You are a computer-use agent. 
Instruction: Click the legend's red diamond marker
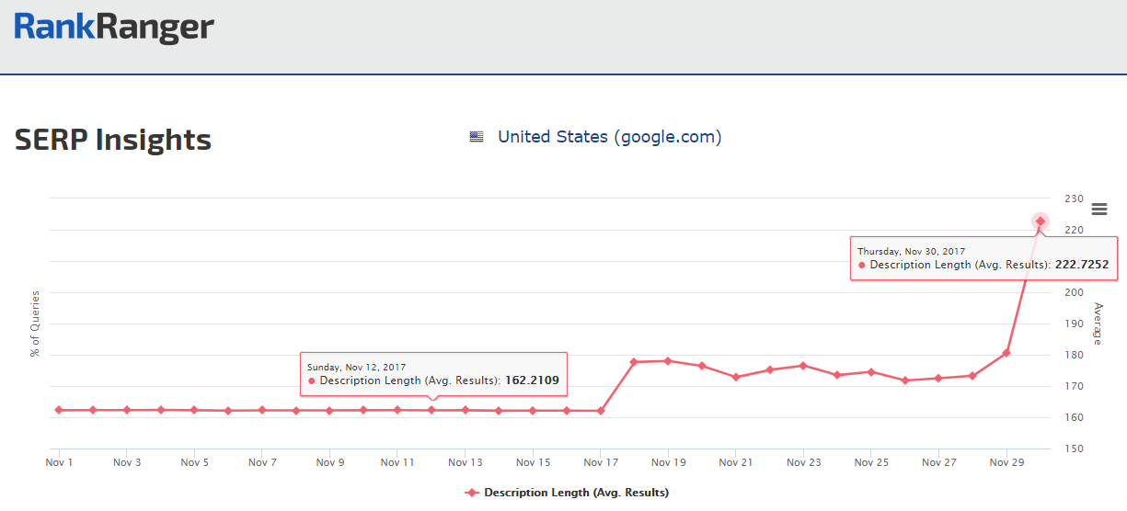pyautogui.click(x=472, y=493)
